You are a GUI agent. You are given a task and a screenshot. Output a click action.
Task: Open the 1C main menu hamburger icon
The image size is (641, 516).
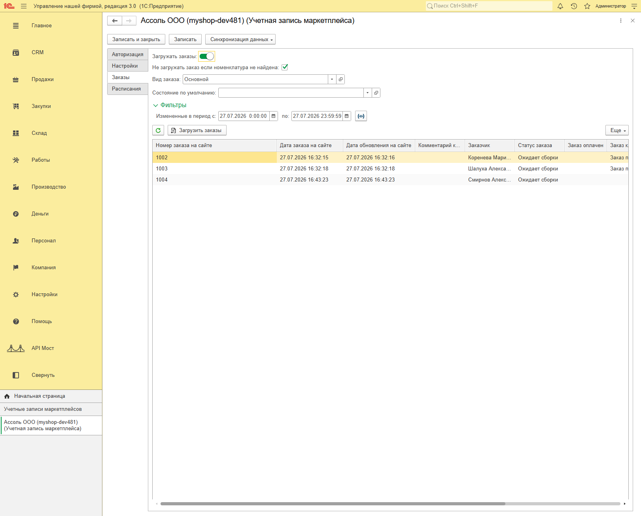(24, 6)
